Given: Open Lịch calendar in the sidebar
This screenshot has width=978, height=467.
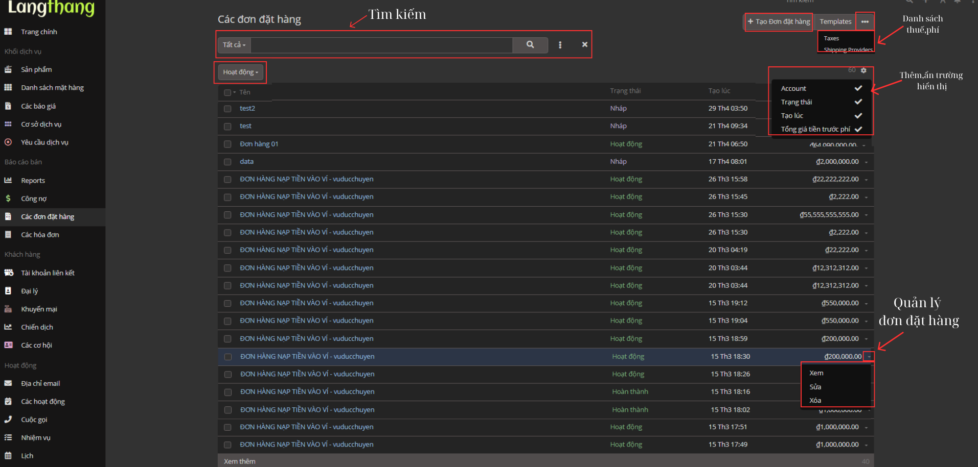Looking at the screenshot, I should tap(27, 456).
